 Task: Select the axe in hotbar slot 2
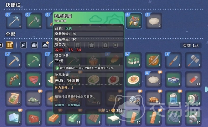point(34,21)
